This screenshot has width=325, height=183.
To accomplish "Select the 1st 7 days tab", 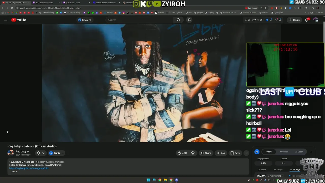I will (x=278, y=170).
